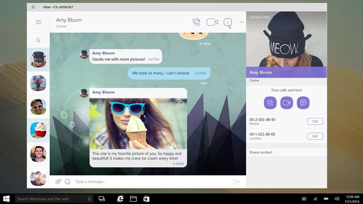The image size is (363, 204).
Task: Open the sidebar hamburger menu
Action: coord(38,22)
